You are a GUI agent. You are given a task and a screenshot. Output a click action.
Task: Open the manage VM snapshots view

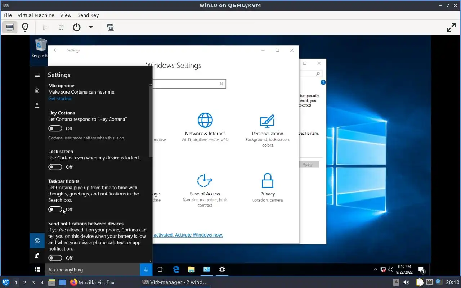[111, 27]
